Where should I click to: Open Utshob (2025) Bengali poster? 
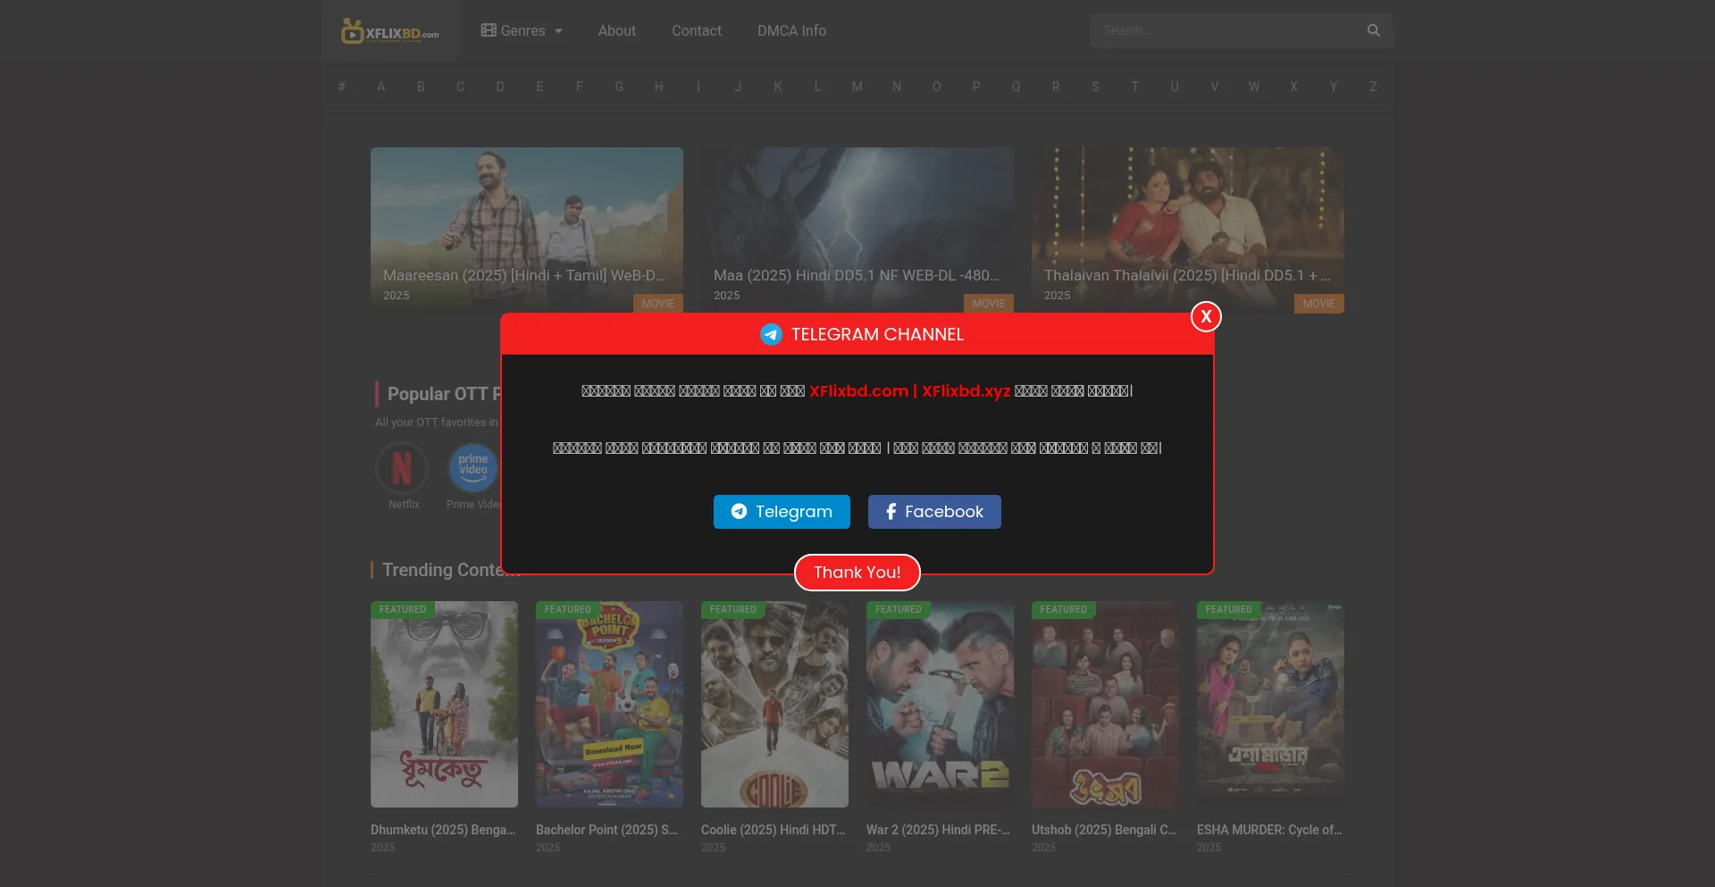click(x=1105, y=704)
